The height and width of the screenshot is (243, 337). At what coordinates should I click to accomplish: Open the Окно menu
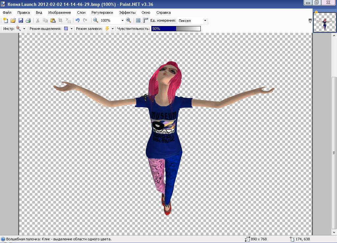[x=146, y=12]
